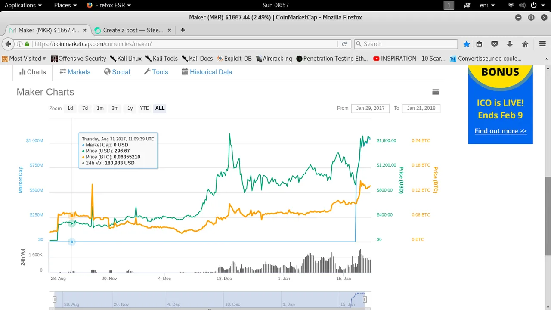Open the downloads arrow icon
551x310 pixels.
(x=510, y=44)
